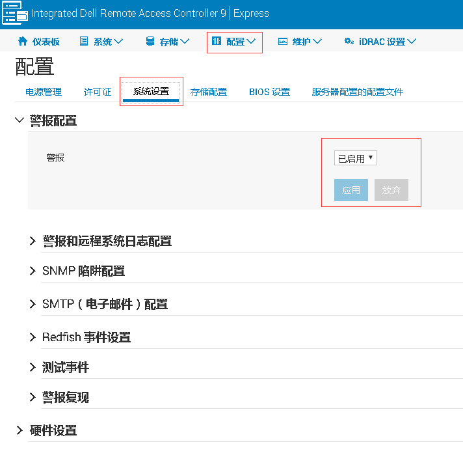This screenshot has width=463, height=455.
Task: Click the 配置 page heading
Action: pos(34,66)
